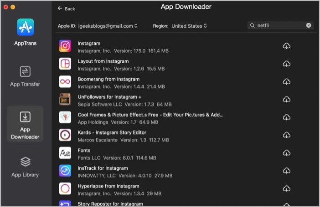This screenshot has height=207, width=320.
Task: Download Boomerang from Instagram
Action: coord(287,82)
